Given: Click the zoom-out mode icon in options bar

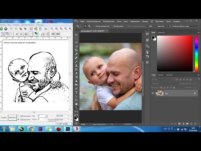Looking at the screenshot, I should pyautogui.click(x=89, y=26).
